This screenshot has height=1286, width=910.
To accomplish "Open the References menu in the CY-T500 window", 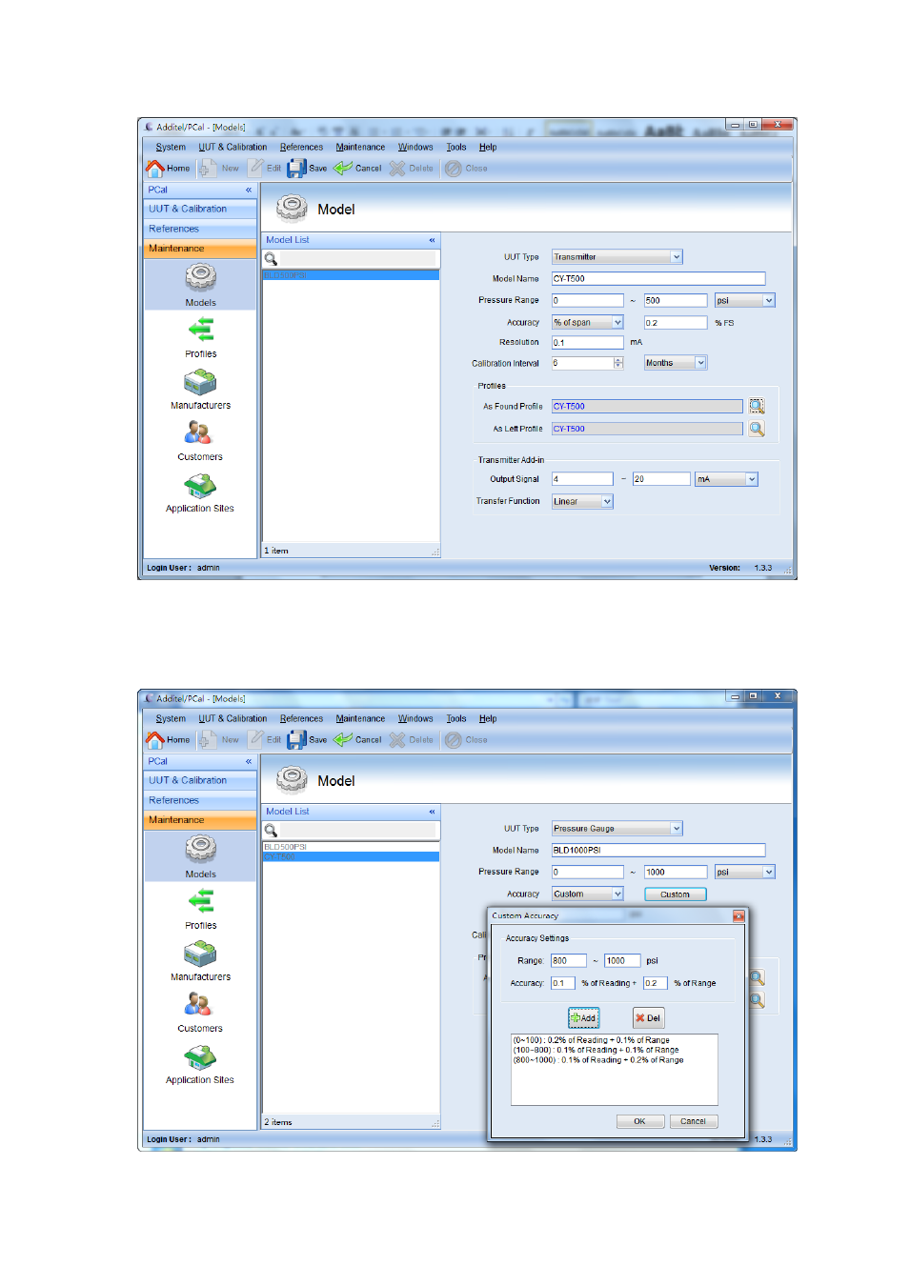I will [x=301, y=147].
